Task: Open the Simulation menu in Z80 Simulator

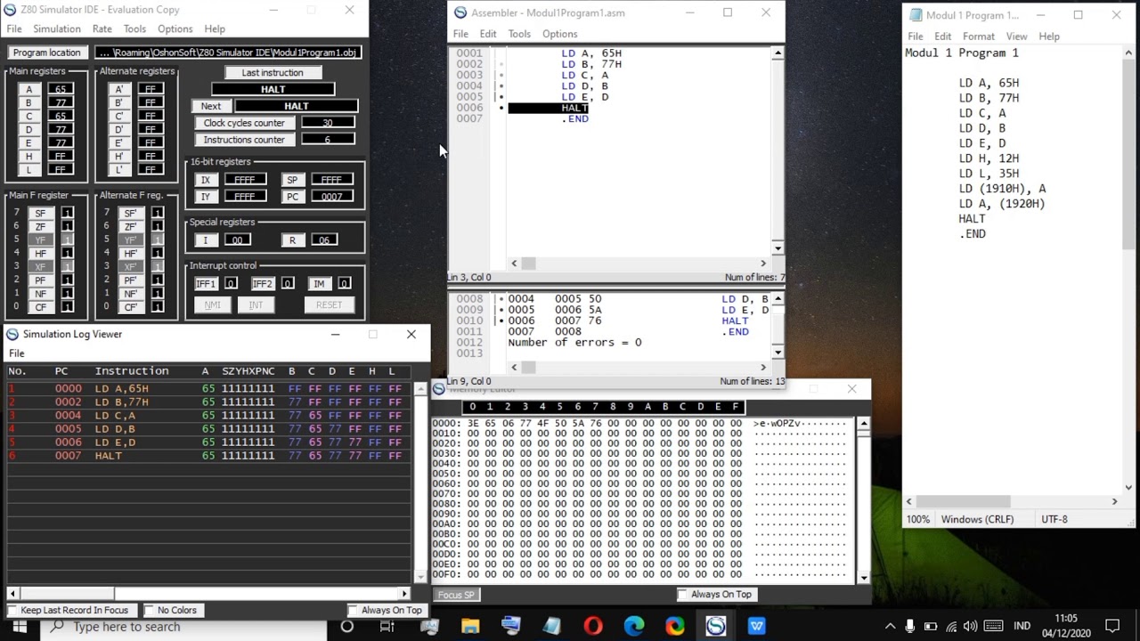Action: point(57,29)
